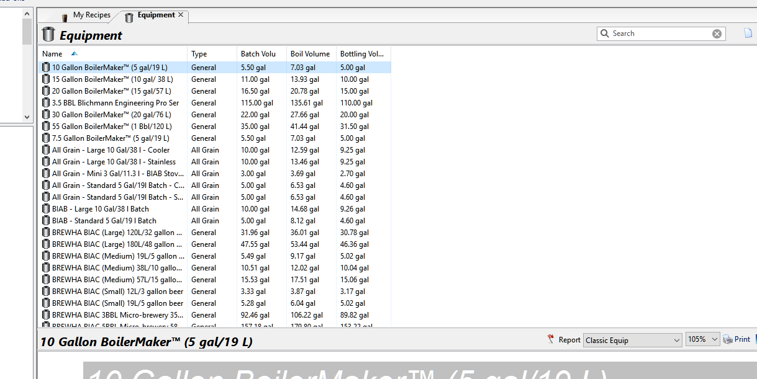Select row "20 Gallon BoilerMaker™ (15 gal/57 L)"
This screenshot has height=379, width=757.
(x=215, y=91)
